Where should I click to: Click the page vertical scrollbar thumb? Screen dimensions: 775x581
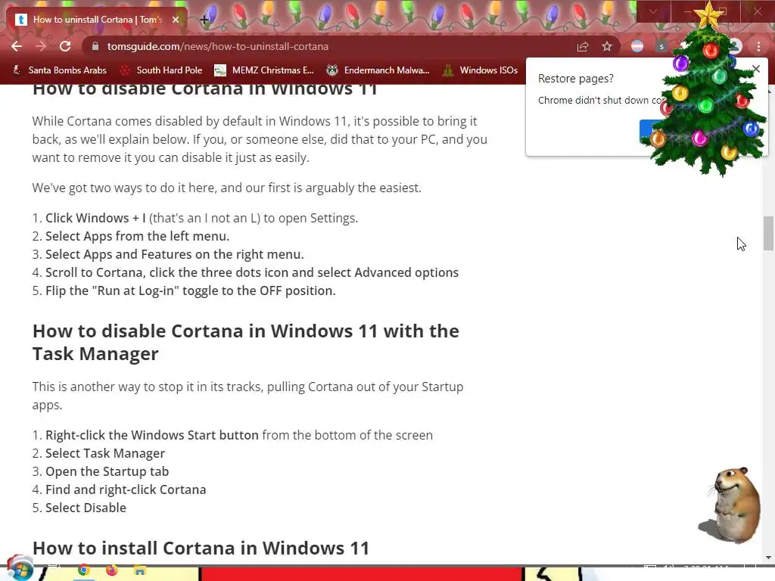tap(768, 233)
